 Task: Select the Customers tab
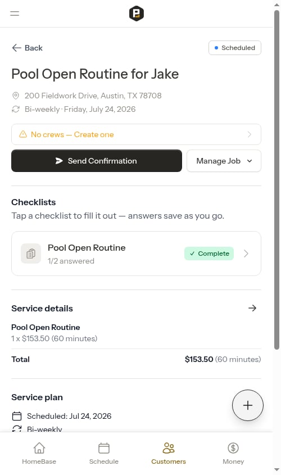[169, 453]
